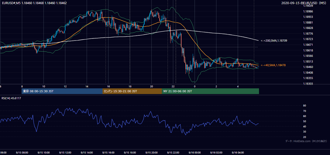Click price axis value 1.18408
Image resolution: width=330 pixels, height=155 pixels.
(308, 73)
